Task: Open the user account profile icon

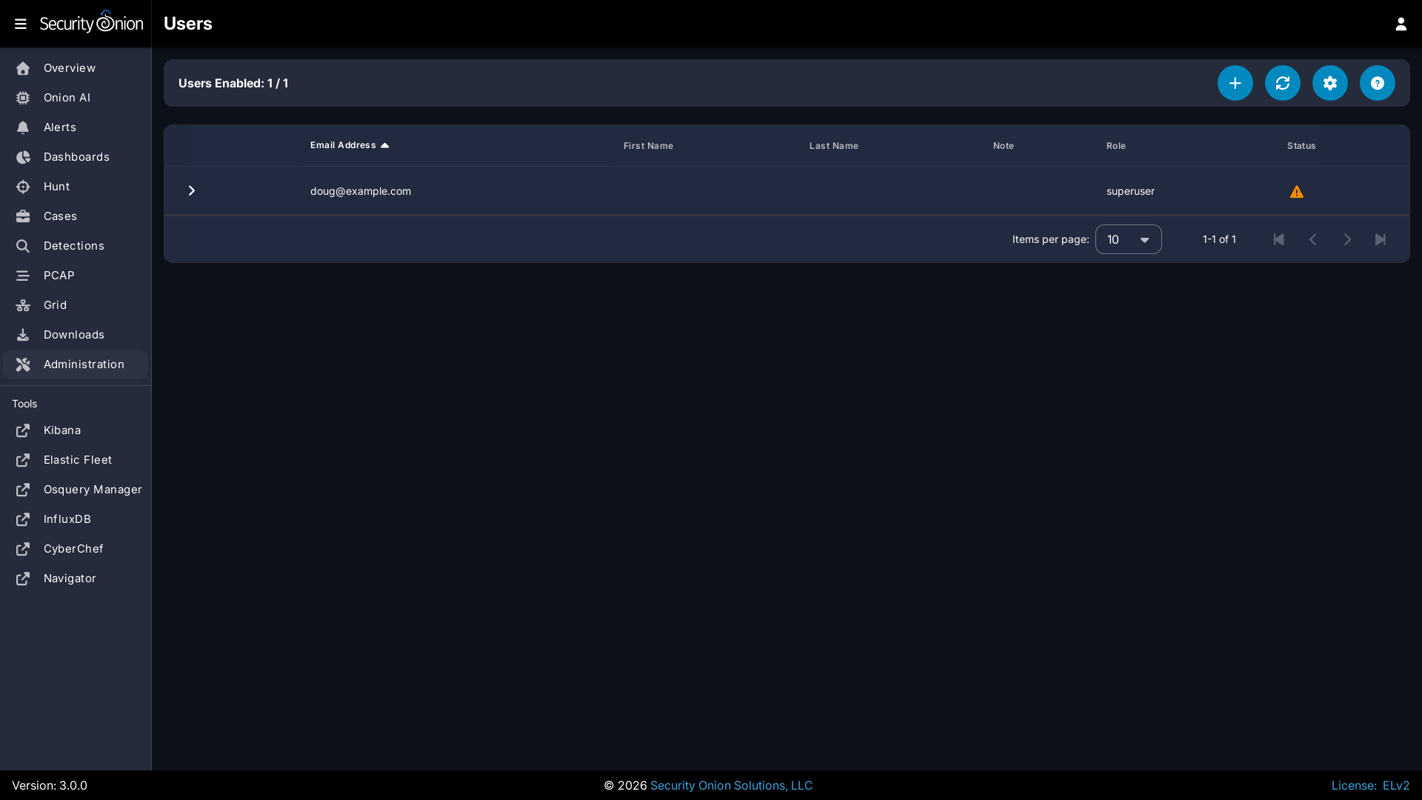Action: [1401, 24]
